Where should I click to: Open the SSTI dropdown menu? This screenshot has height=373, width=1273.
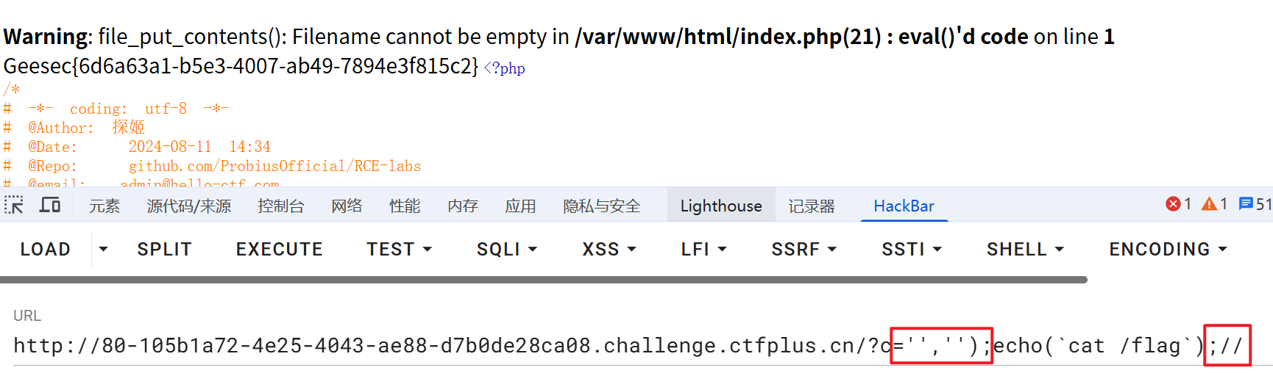coord(912,249)
